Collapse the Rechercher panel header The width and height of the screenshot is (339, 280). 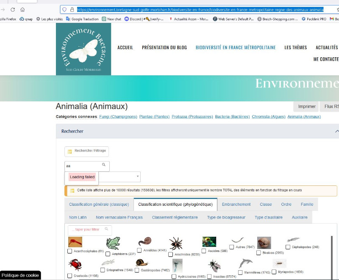pyautogui.click(x=197, y=131)
